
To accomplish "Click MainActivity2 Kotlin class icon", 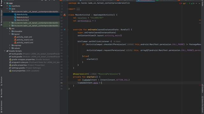I will click(15, 17).
